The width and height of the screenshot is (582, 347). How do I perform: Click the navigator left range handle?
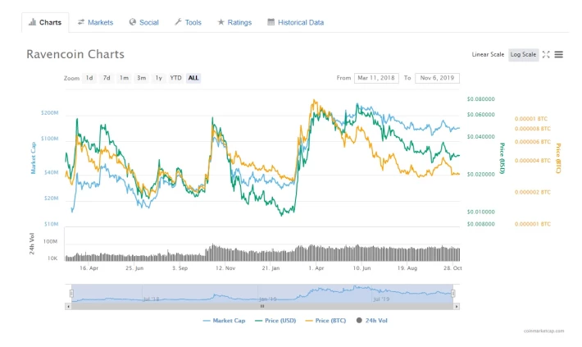point(71,294)
